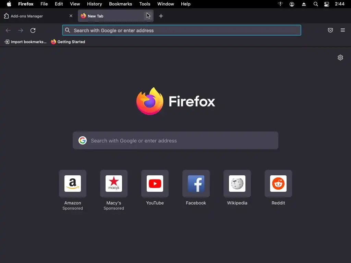Screen dimensions: 351x263
Task: Click the Firefox icon on New Tab
Action: coord(83,16)
